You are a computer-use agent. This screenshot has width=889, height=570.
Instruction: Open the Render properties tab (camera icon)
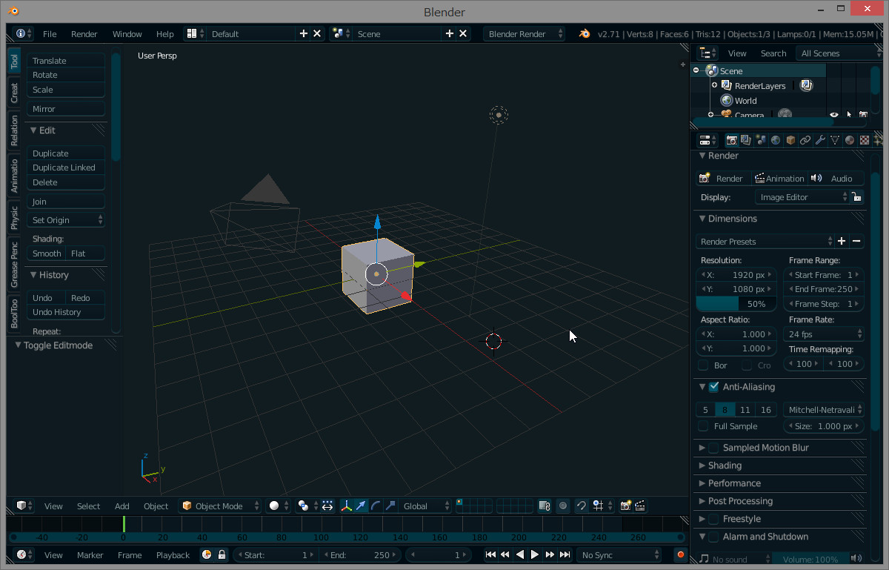(x=732, y=140)
